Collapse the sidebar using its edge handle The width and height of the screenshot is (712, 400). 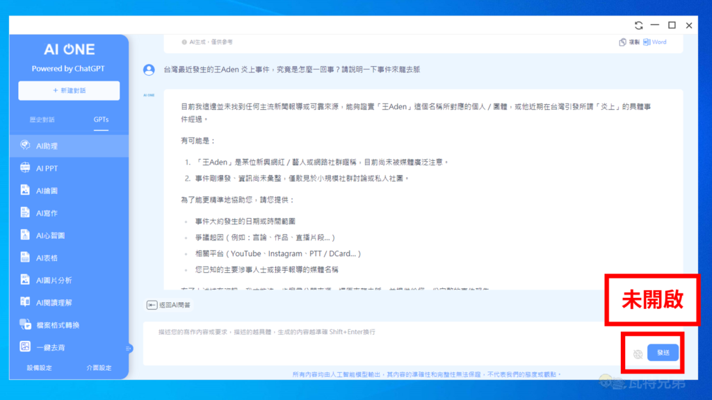129,348
